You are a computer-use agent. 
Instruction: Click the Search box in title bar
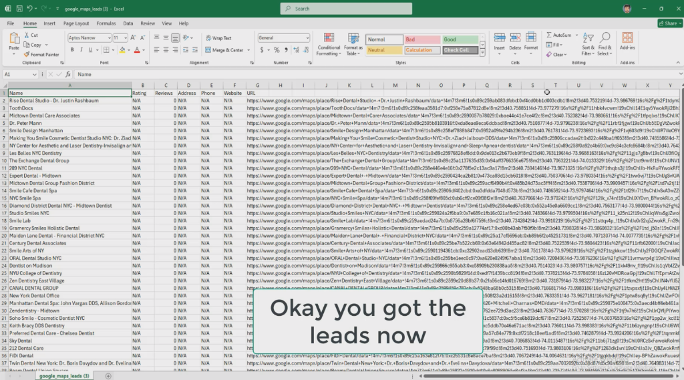coord(341,9)
